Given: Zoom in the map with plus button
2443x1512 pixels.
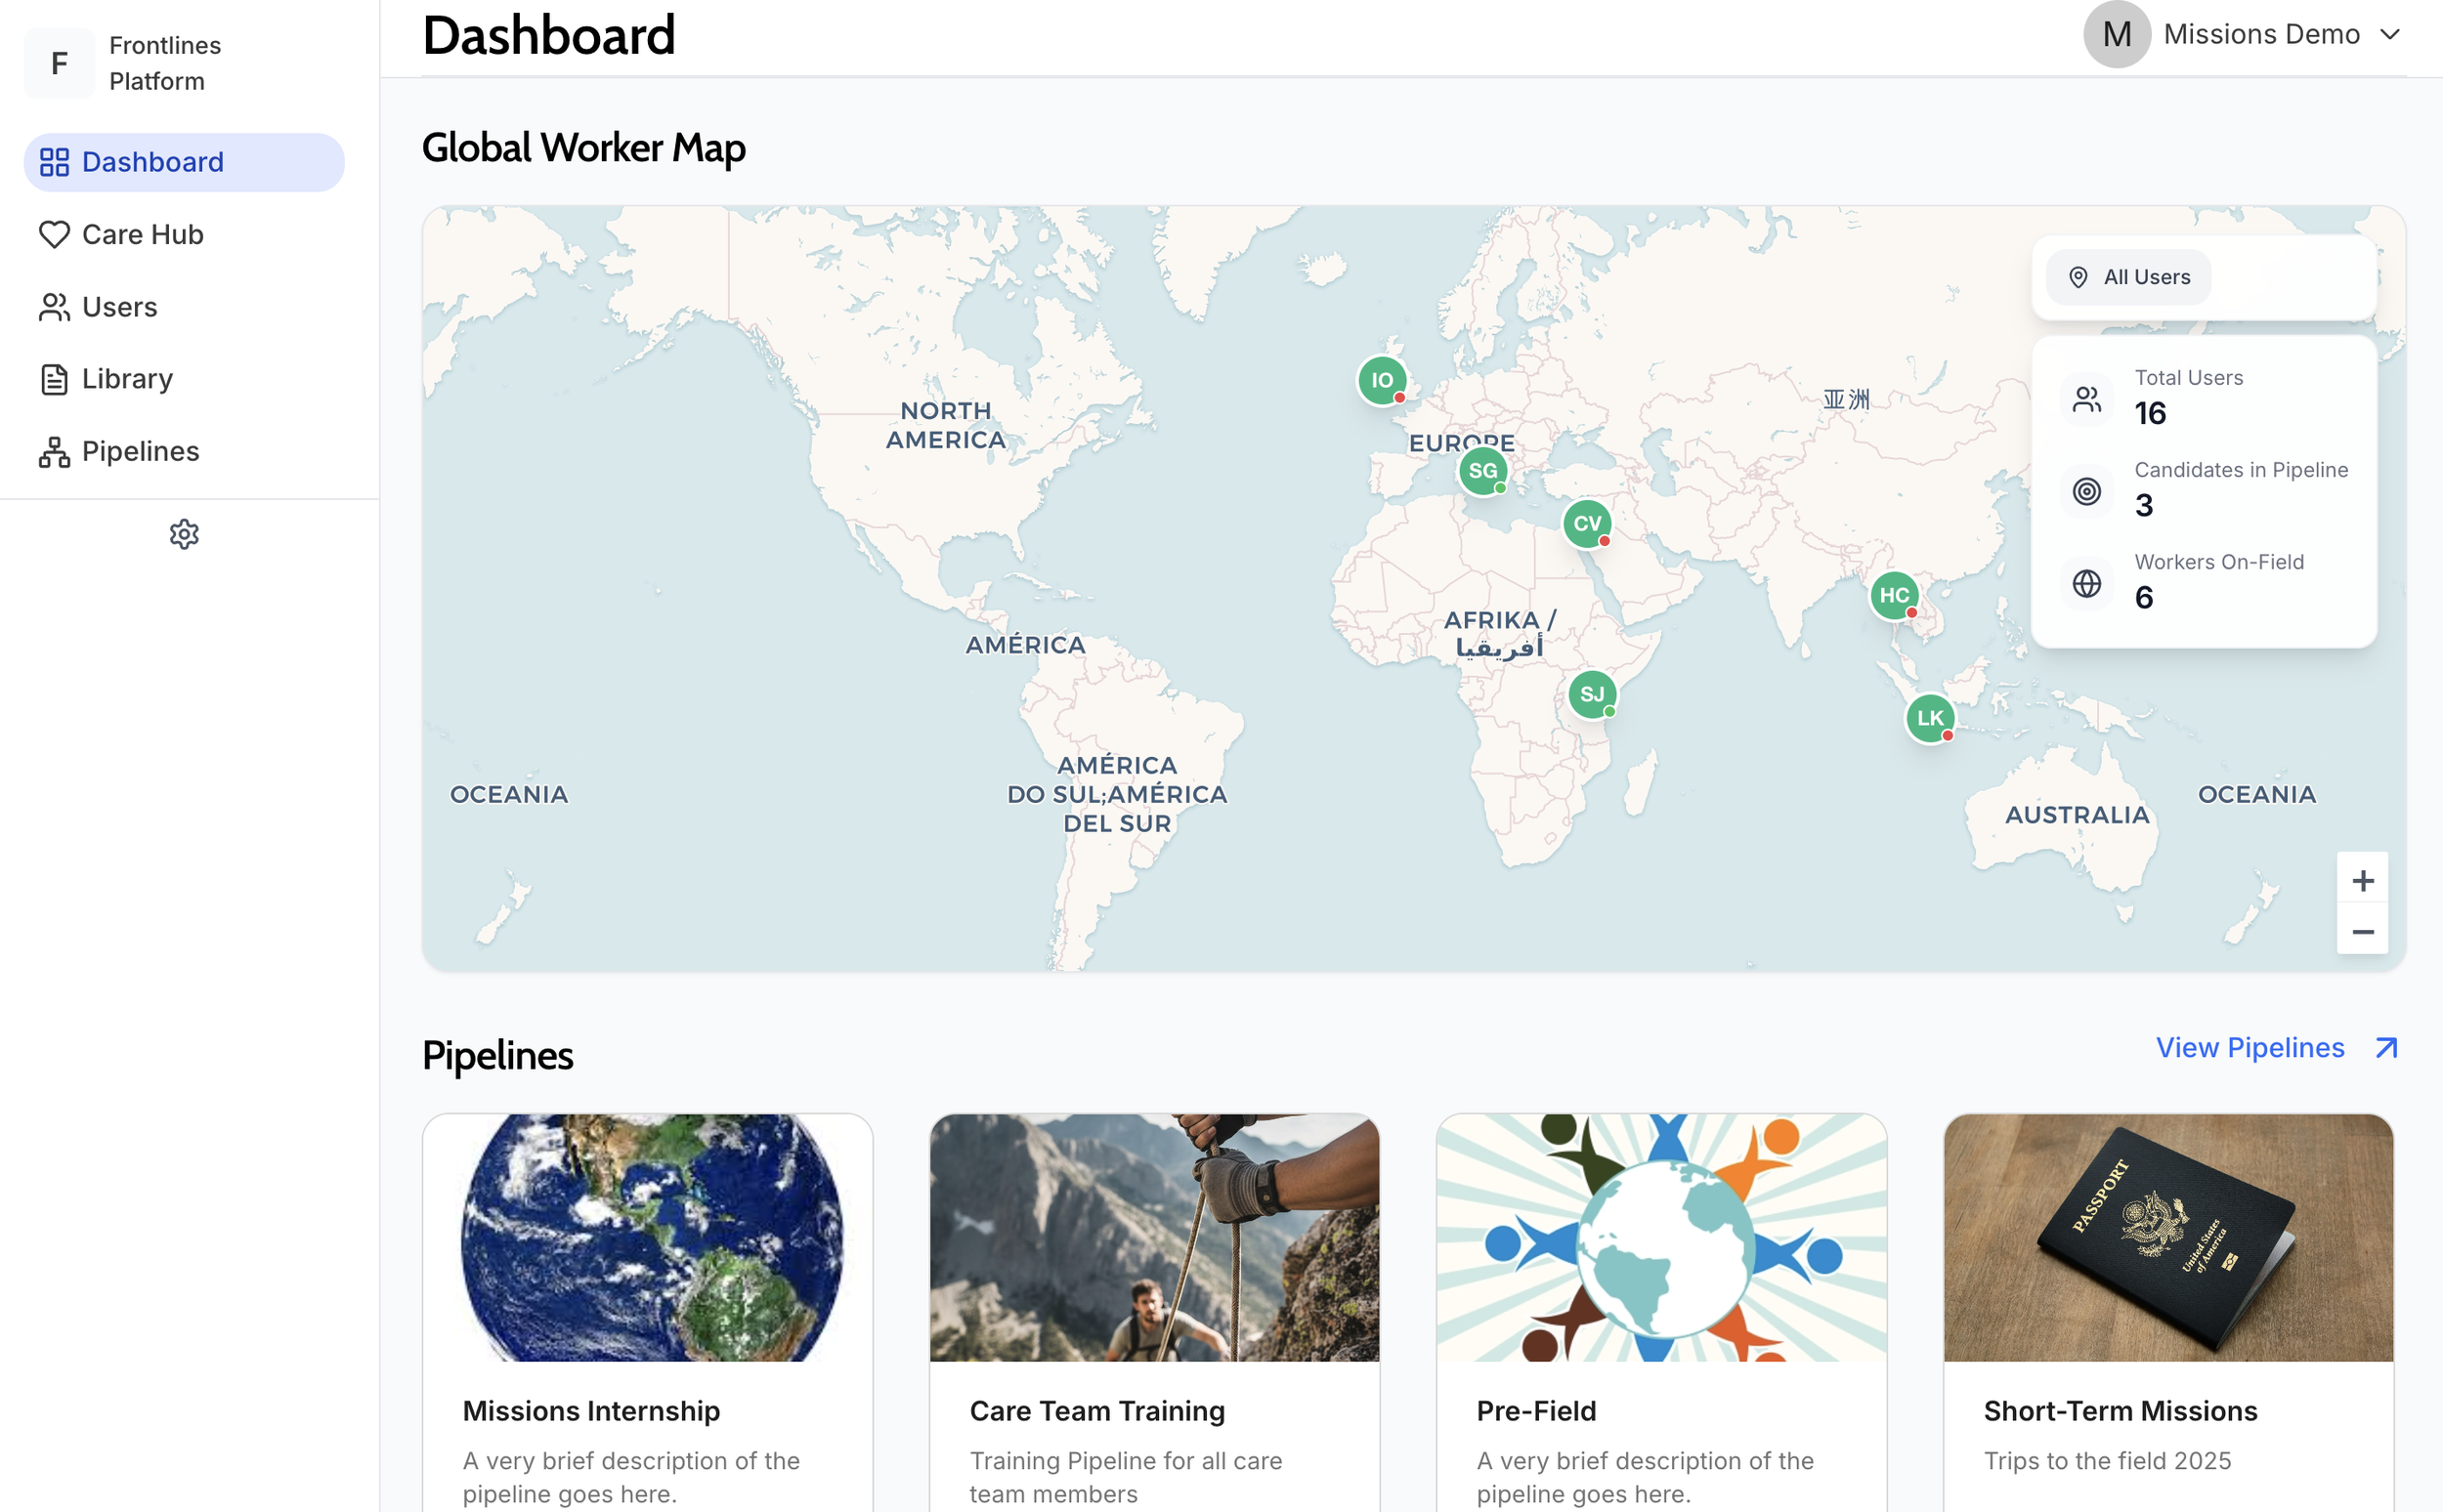Looking at the screenshot, I should [x=2362, y=880].
